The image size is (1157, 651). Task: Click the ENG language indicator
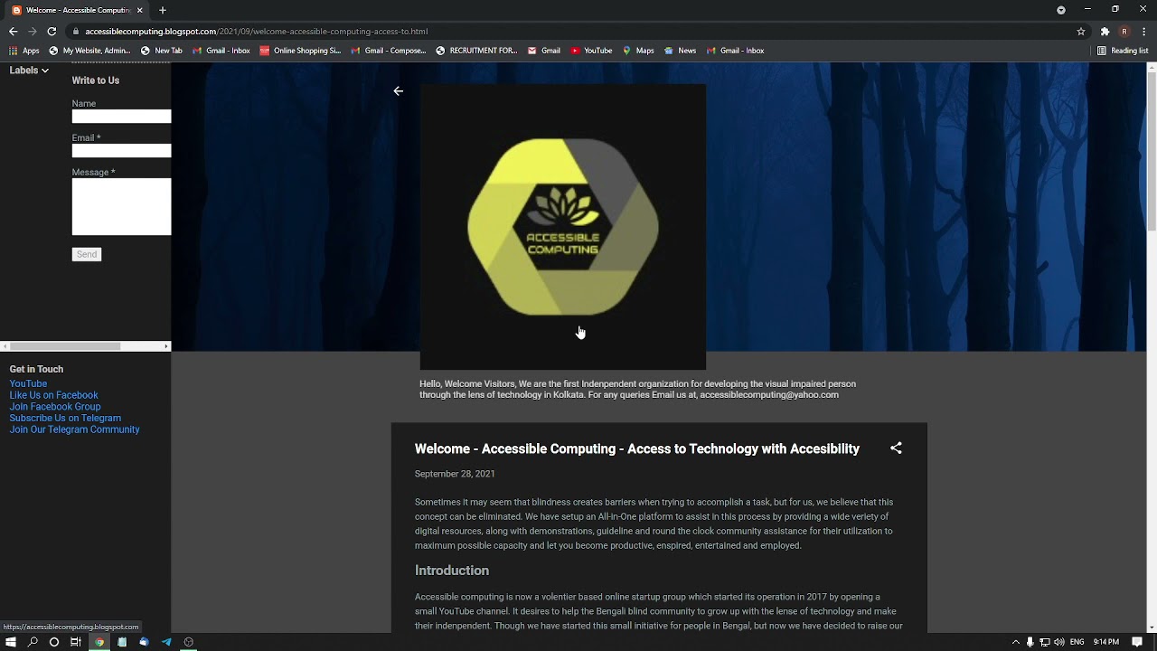click(x=1077, y=642)
